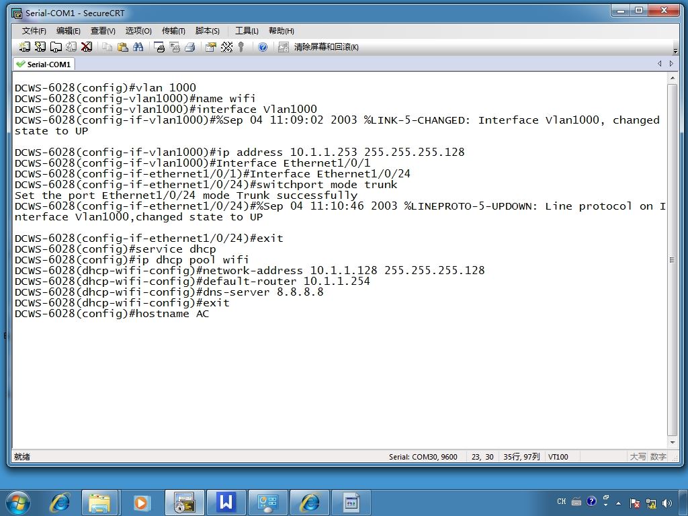The width and height of the screenshot is (688, 516).
Task: Open the Windows Start button
Action: tap(18, 503)
